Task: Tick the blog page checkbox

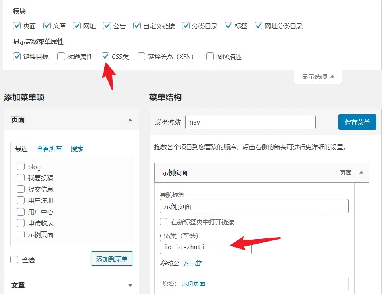Action: pyautogui.click(x=21, y=167)
